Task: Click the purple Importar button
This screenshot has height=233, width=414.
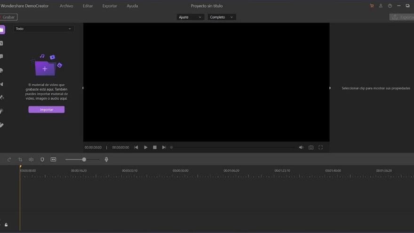Action: (x=47, y=110)
